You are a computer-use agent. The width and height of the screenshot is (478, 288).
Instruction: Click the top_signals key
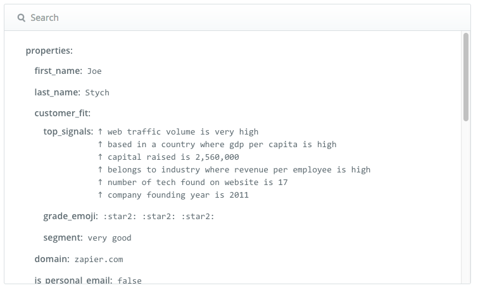tap(68, 131)
